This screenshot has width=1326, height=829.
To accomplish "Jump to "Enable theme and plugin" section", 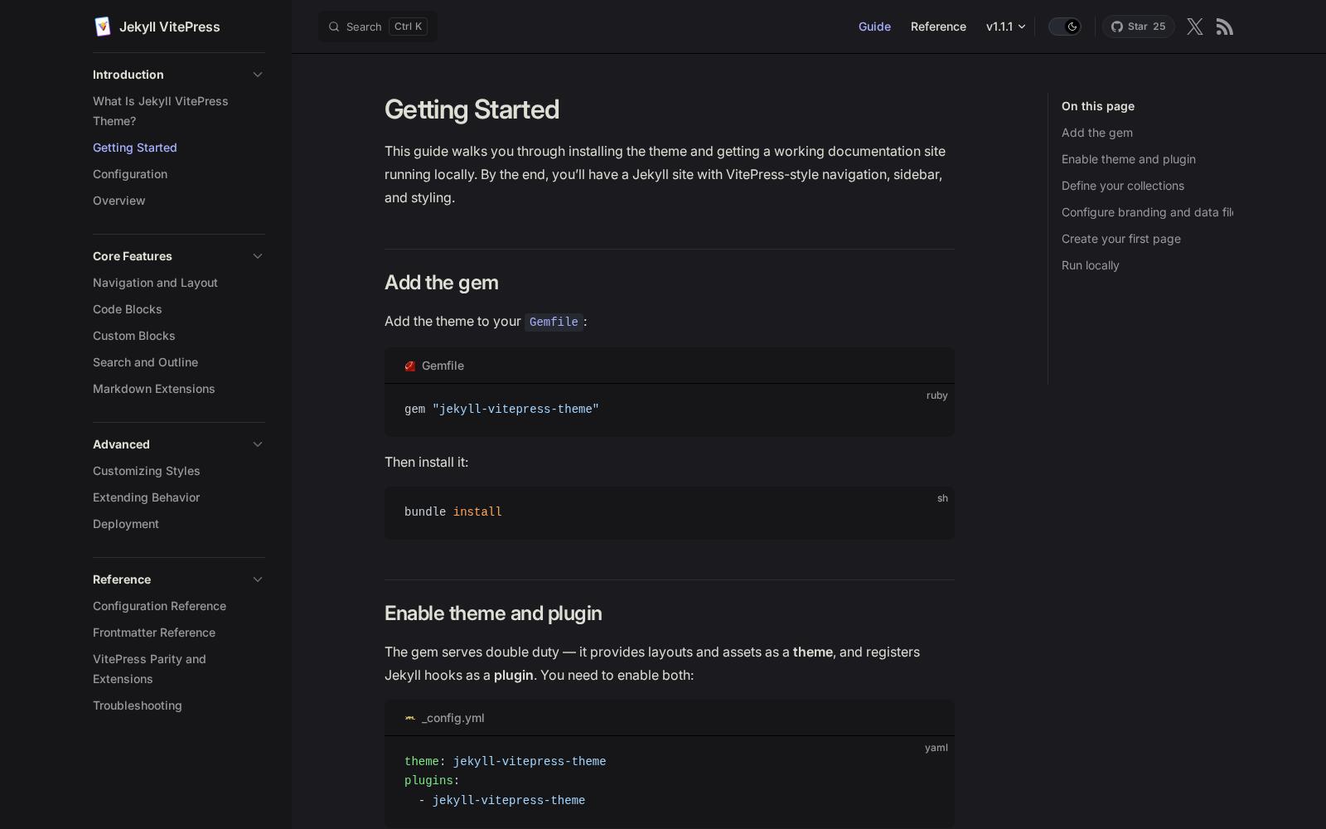I will point(1128,159).
